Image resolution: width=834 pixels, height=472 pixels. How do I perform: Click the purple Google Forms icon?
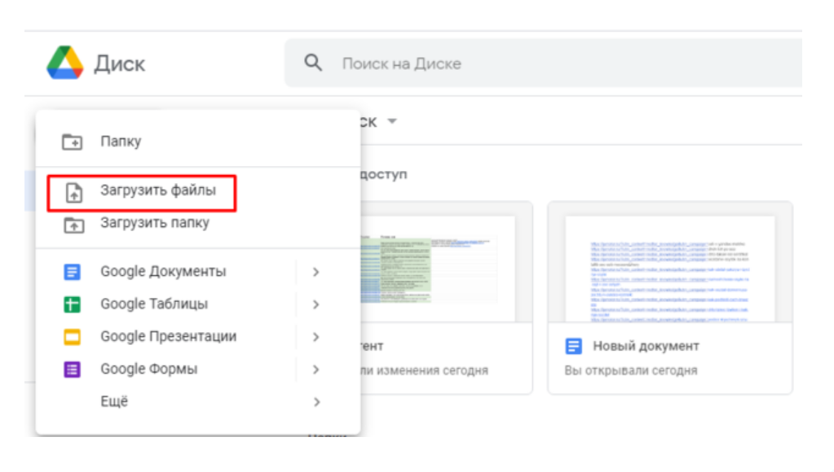click(73, 369)
